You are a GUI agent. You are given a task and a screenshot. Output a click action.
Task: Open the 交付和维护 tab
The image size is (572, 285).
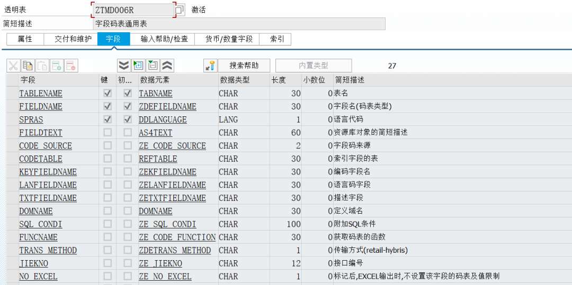pos(71,39)
